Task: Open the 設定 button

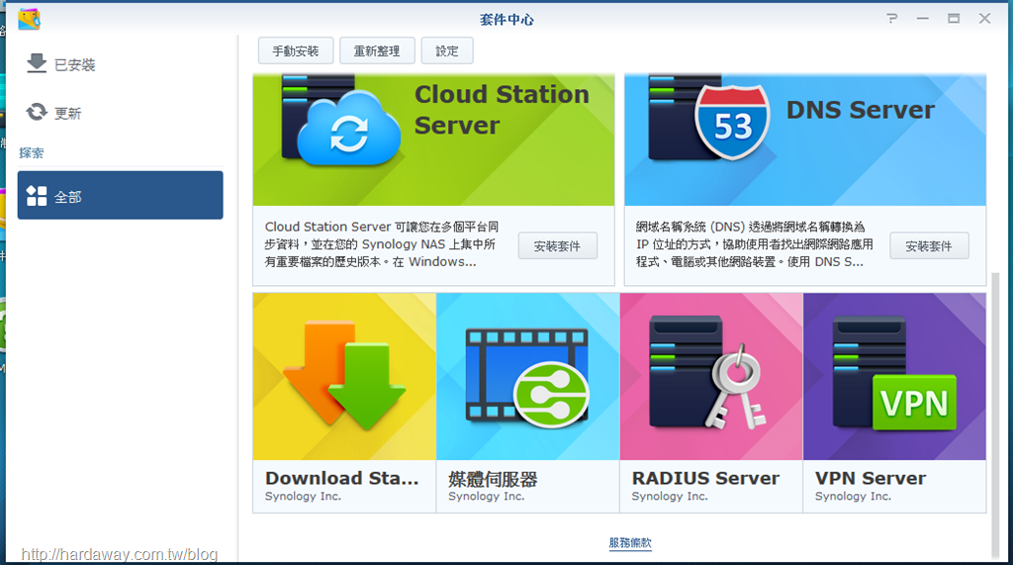Action: point(447,50)
